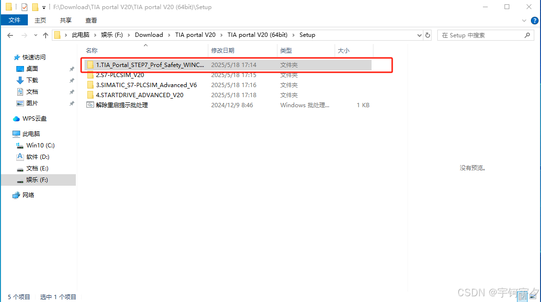The image size is (541, 302).
Task: Switch to the 主页 ribbon tab
Action: click(40, 20)
